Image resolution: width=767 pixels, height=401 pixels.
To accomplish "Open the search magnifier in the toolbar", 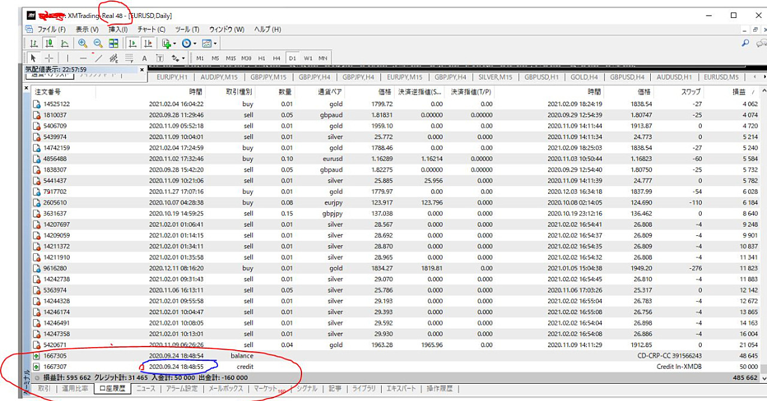I will pyautogui.click(x=745, y=43).
